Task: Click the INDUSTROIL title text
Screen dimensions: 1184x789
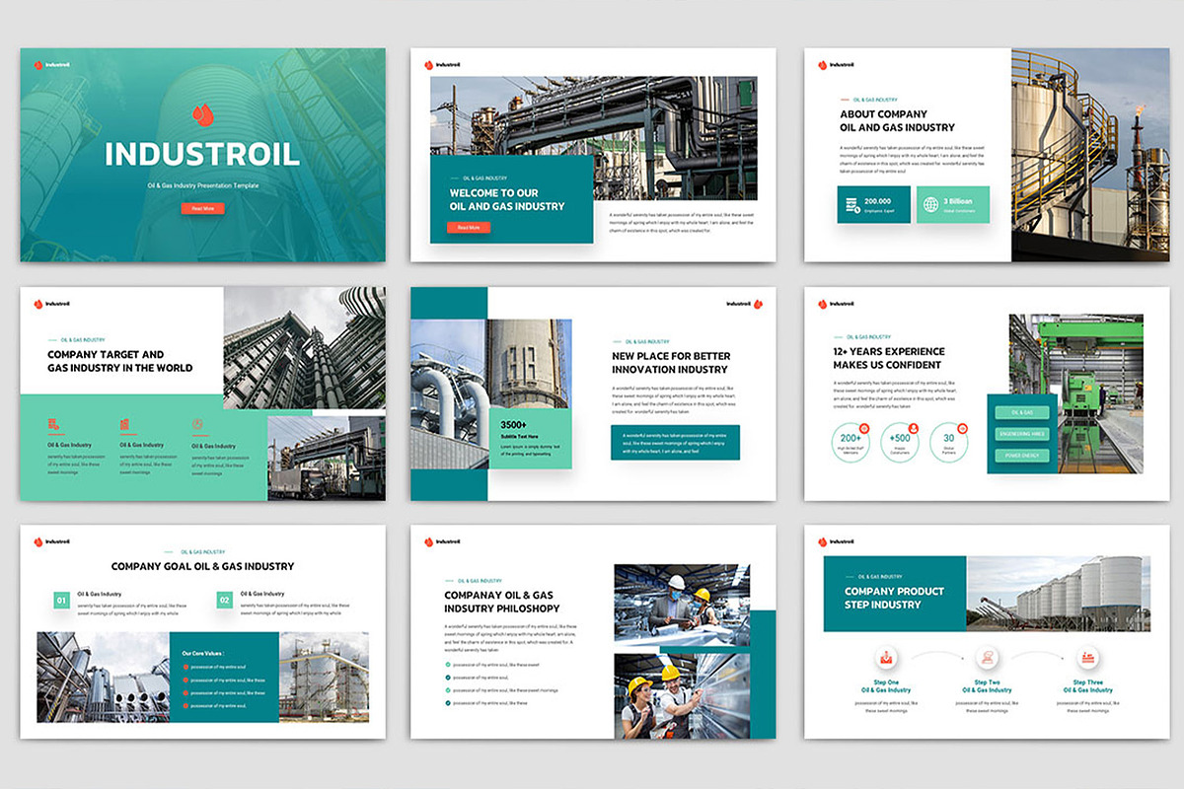Action: click(x=202, y=155)
